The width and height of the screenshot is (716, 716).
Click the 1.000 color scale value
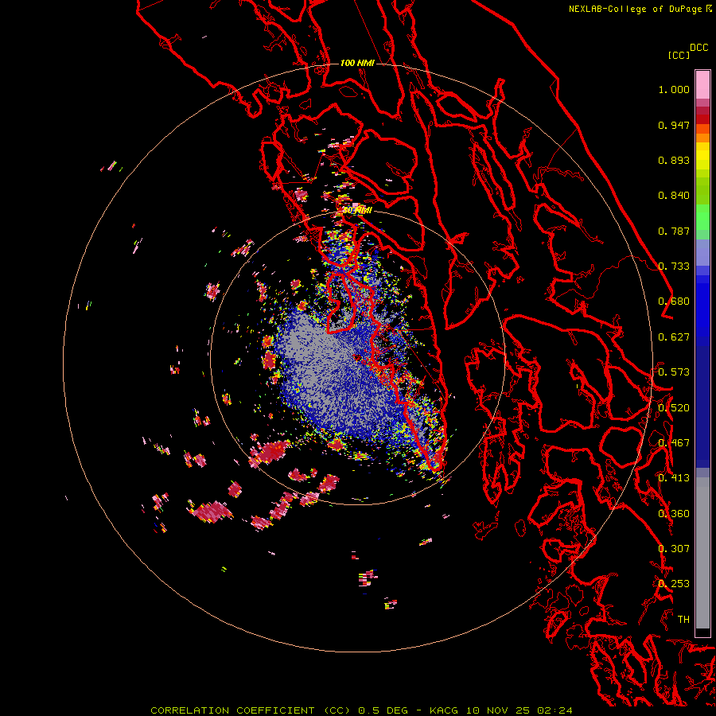pyautogui.click(x=674, y=89)
